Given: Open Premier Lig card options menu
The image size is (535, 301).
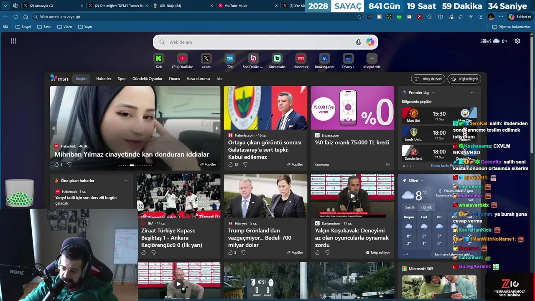Looking at the screenshot, I should coord(473,93).
